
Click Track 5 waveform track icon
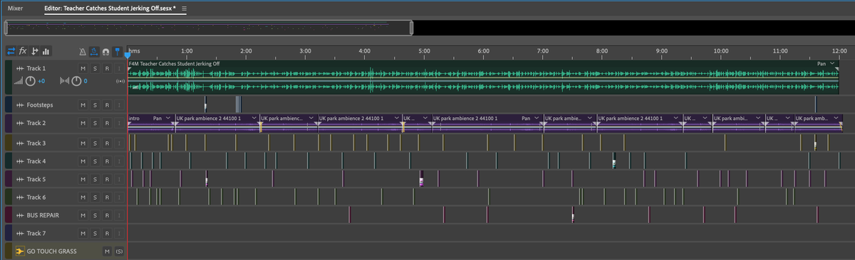click(x=19, y=180)
